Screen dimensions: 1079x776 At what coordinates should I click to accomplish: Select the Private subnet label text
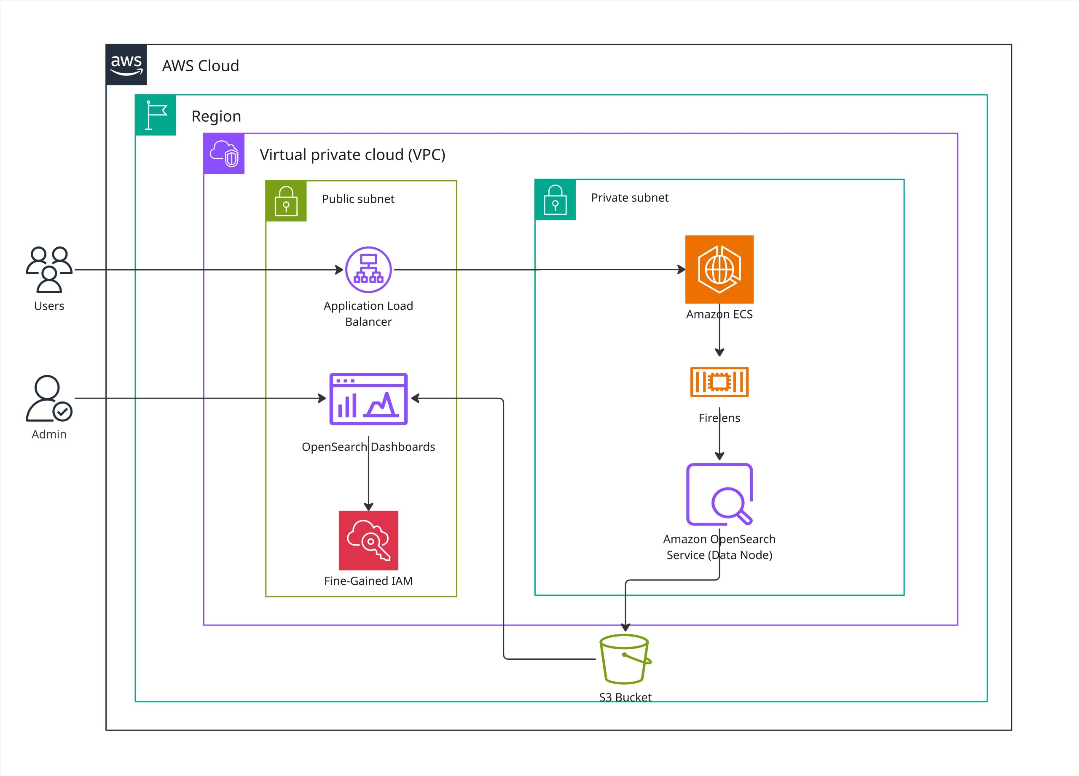point(629,198)
